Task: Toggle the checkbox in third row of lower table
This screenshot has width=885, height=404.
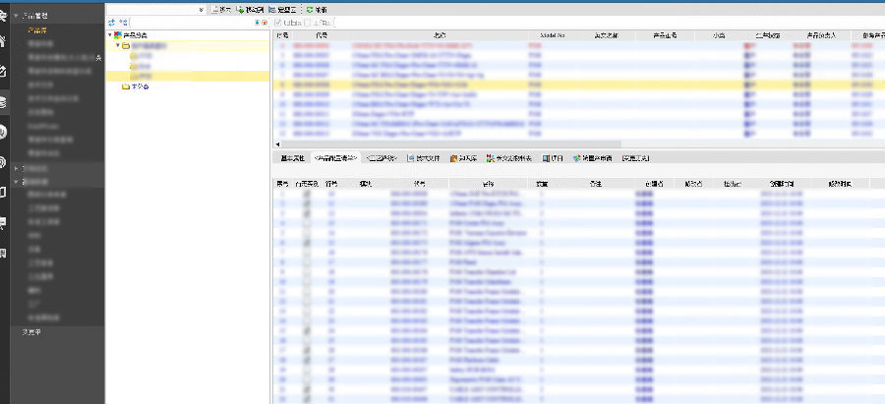Action: [x=307, y=213]
